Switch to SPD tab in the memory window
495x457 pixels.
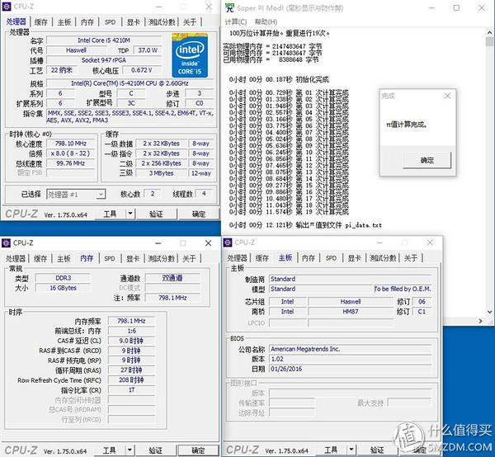pyautogui.click(x=110, y=259)
